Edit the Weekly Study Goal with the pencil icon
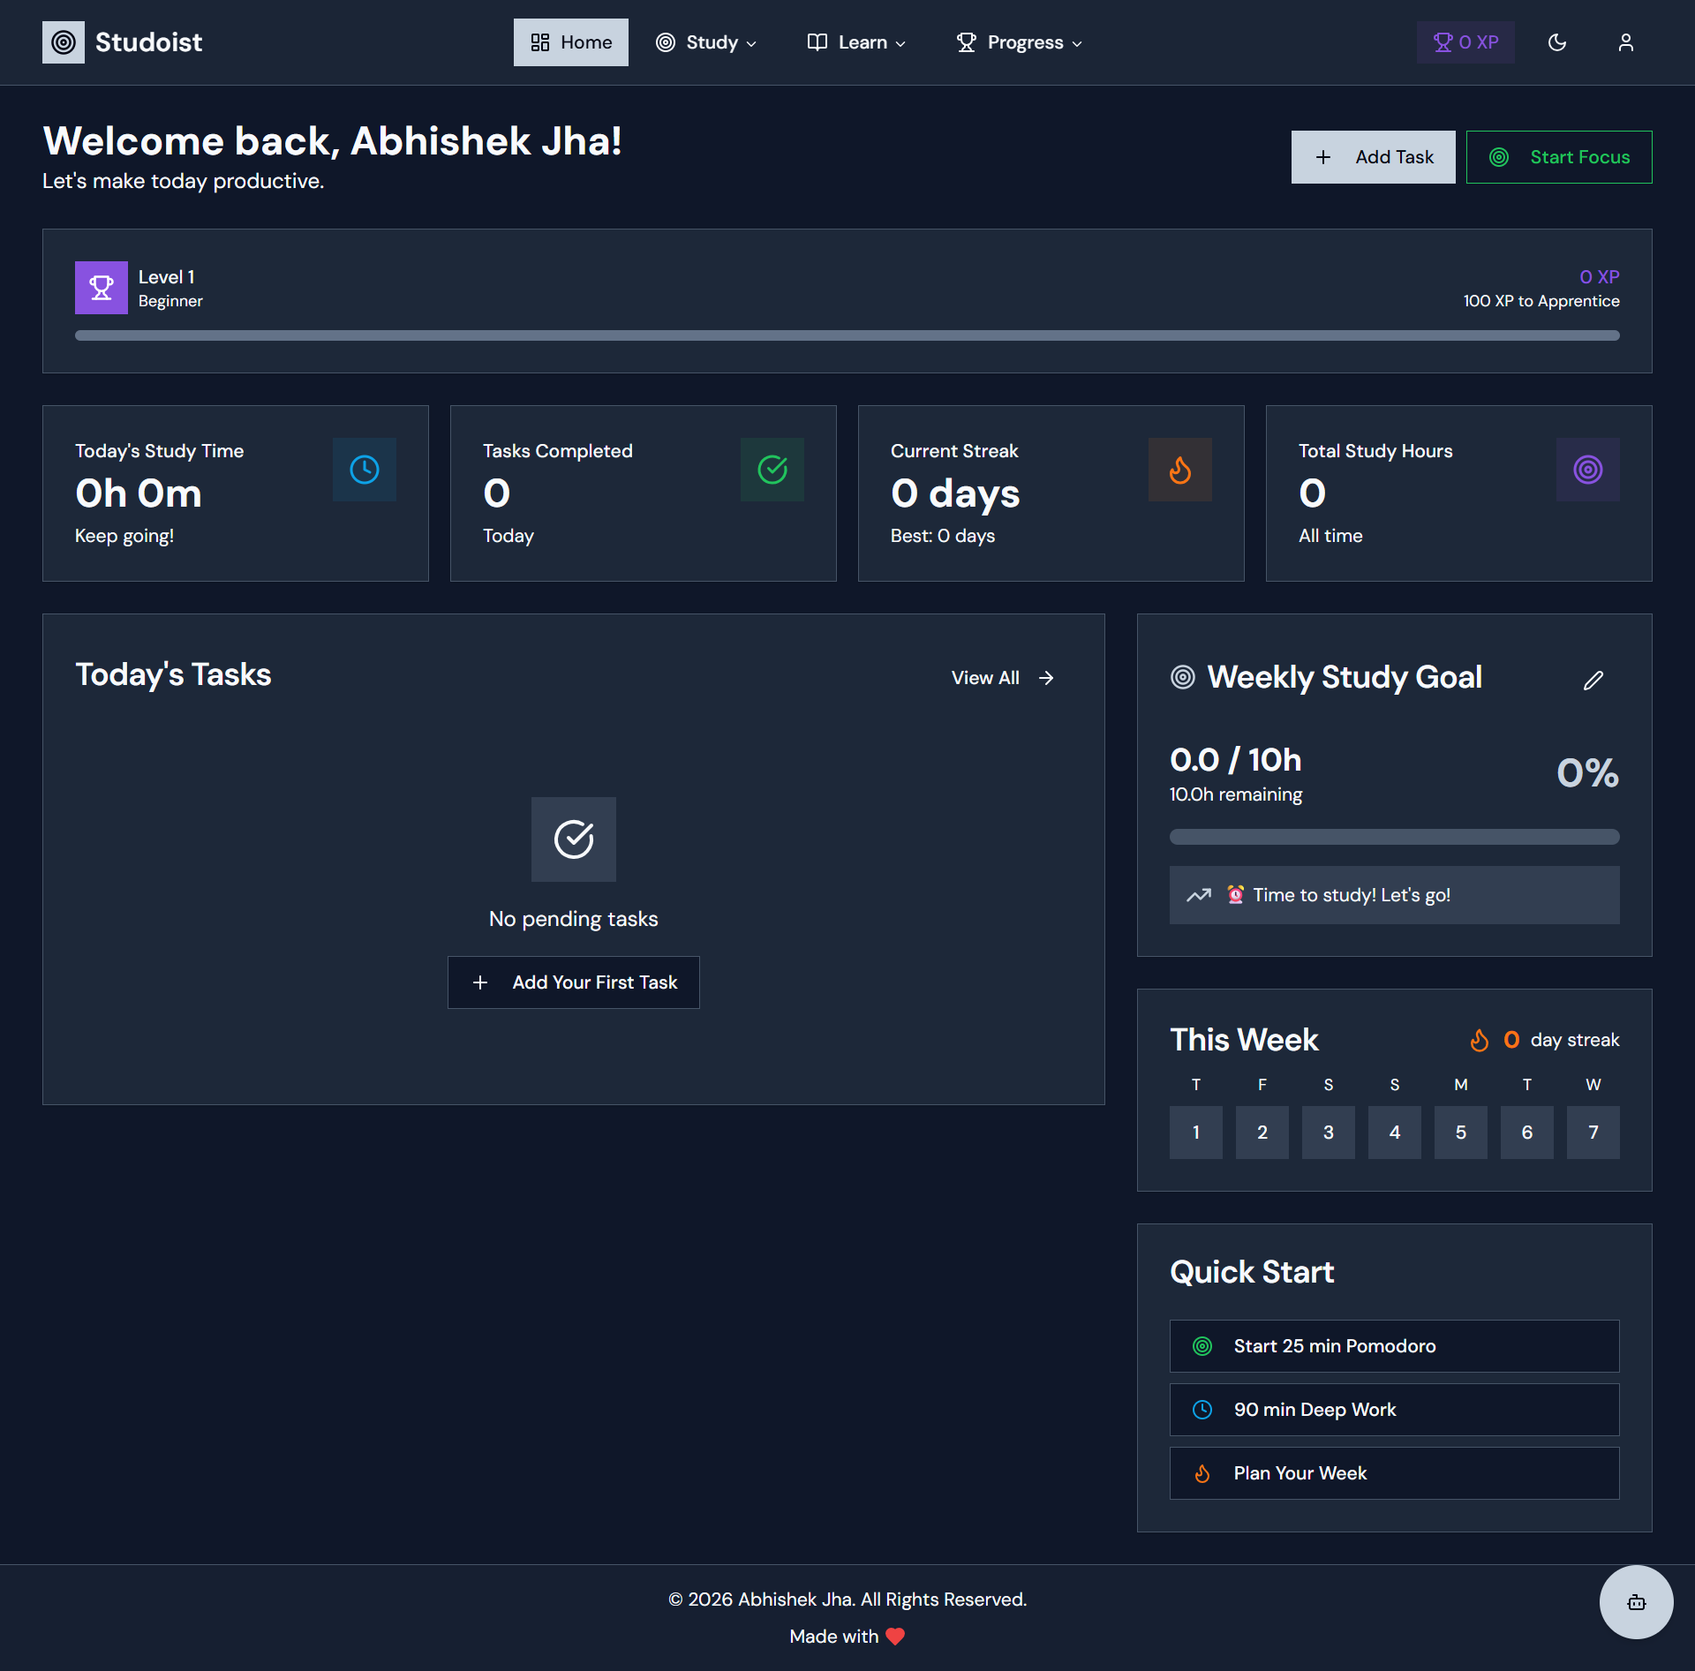The height and width of the screenshot is (1671, 1695). pyautogui.click(x=1593, y=679)
